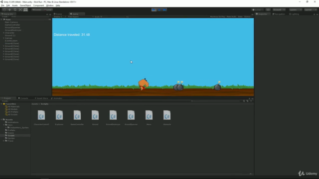Select the Rect transform tool

pyautogui.click(x=25, y=10)
